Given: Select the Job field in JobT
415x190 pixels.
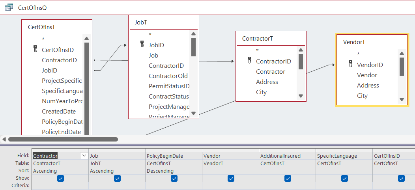Looking at the screenshot, I should [x=153, y=55].
